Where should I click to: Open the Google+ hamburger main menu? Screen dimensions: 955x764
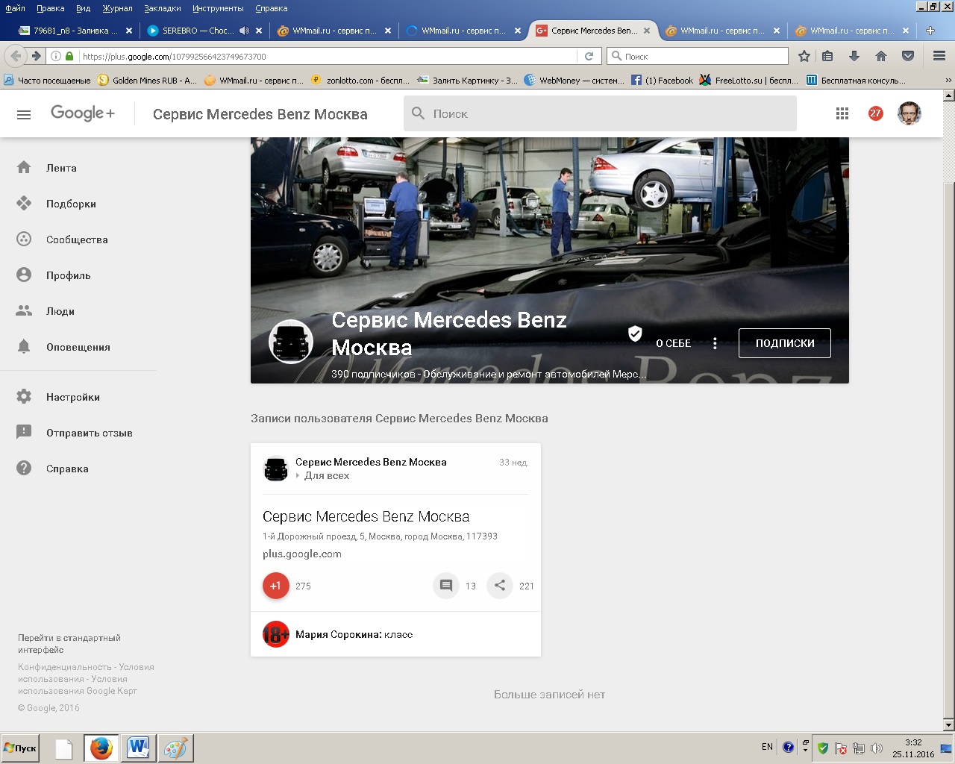[24, 114]
